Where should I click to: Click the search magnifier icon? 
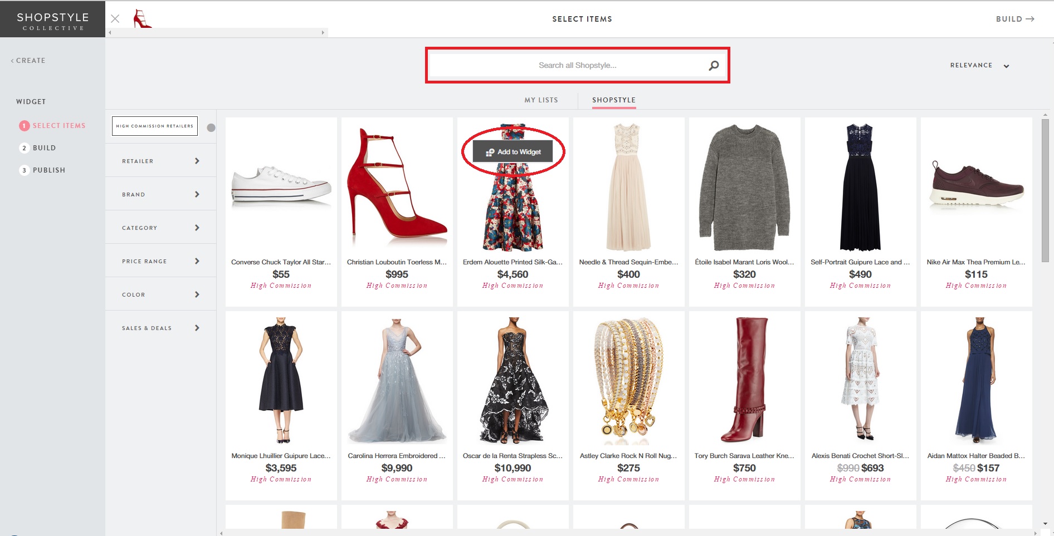713,66
